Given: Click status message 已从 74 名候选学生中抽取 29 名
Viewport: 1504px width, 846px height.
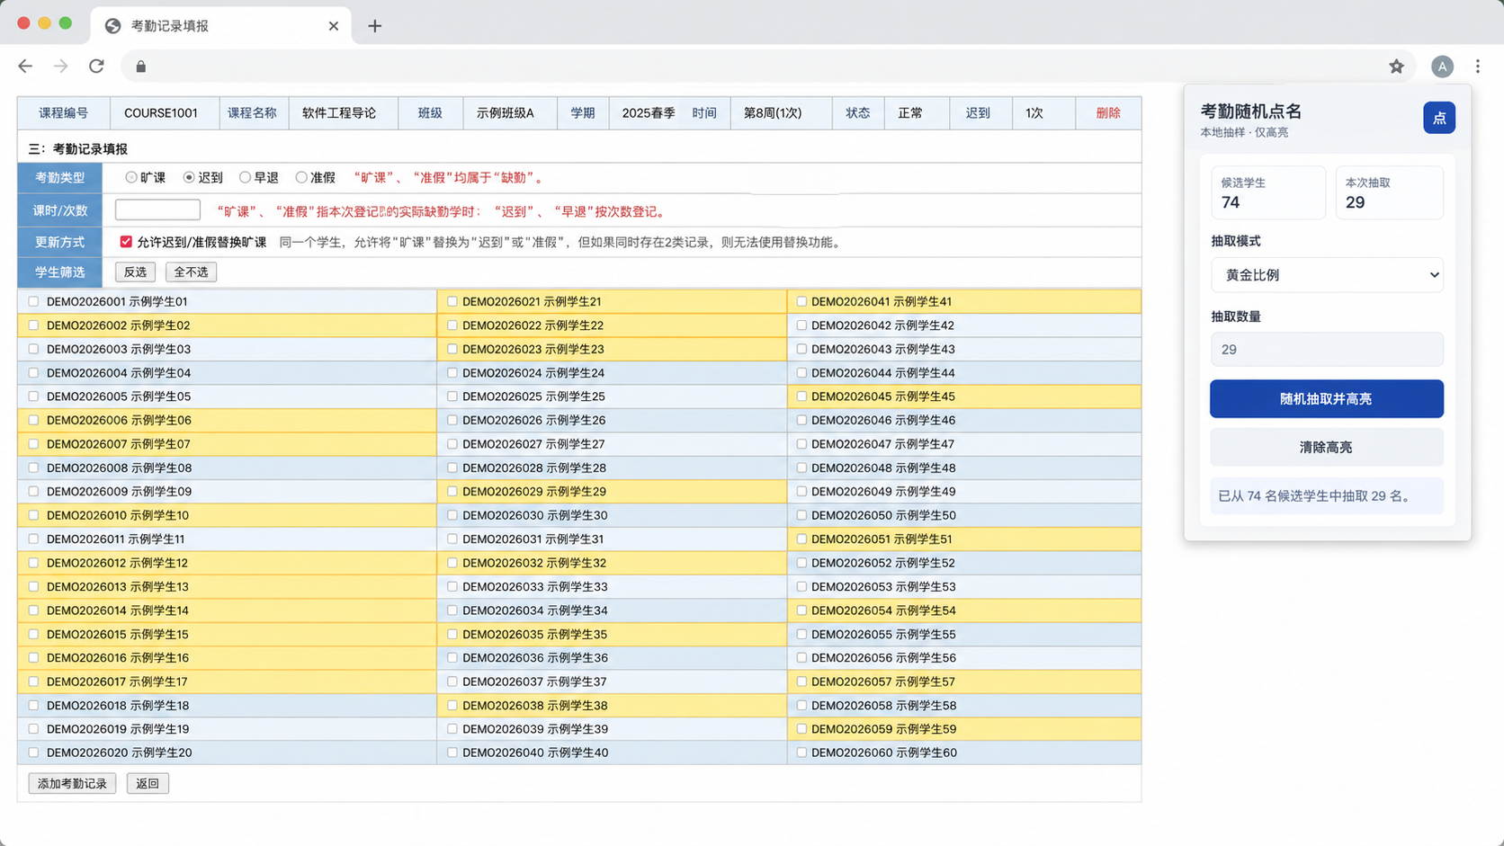Looking at the screenshot, I should coord(1327,496).
